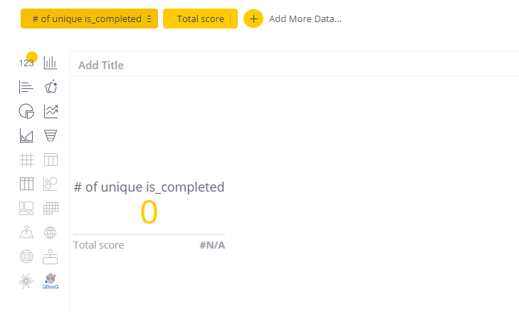Screen dimensions: 519x312
Task: Click the yellow plus add-data button
Action: [x=253, y=19]
